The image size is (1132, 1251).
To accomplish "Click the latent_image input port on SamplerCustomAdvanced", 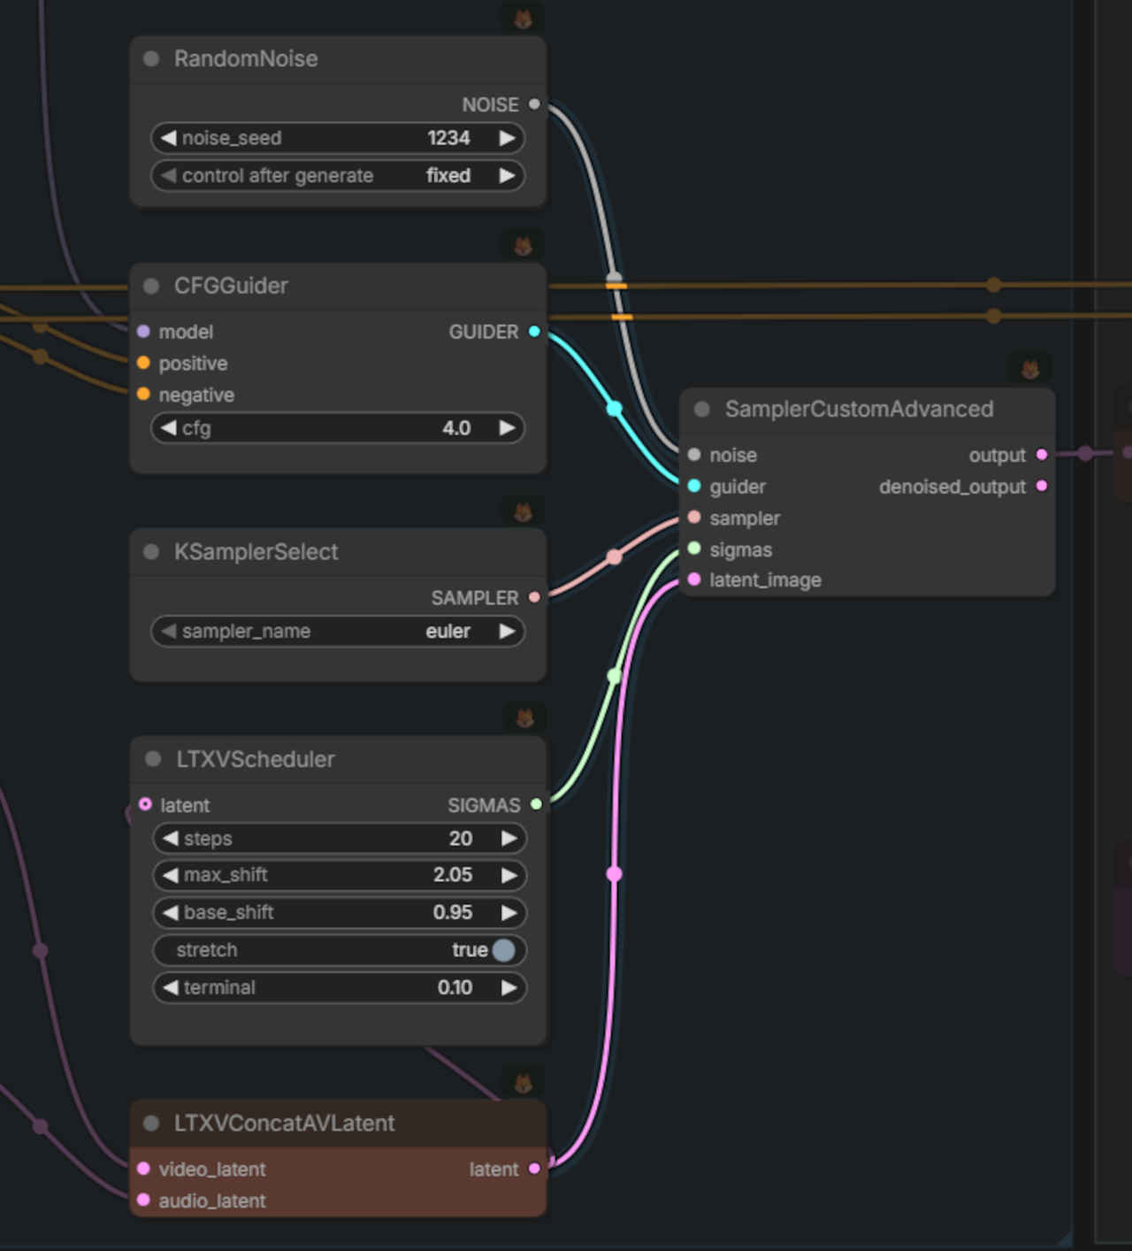I will click(x=694, y=579).
